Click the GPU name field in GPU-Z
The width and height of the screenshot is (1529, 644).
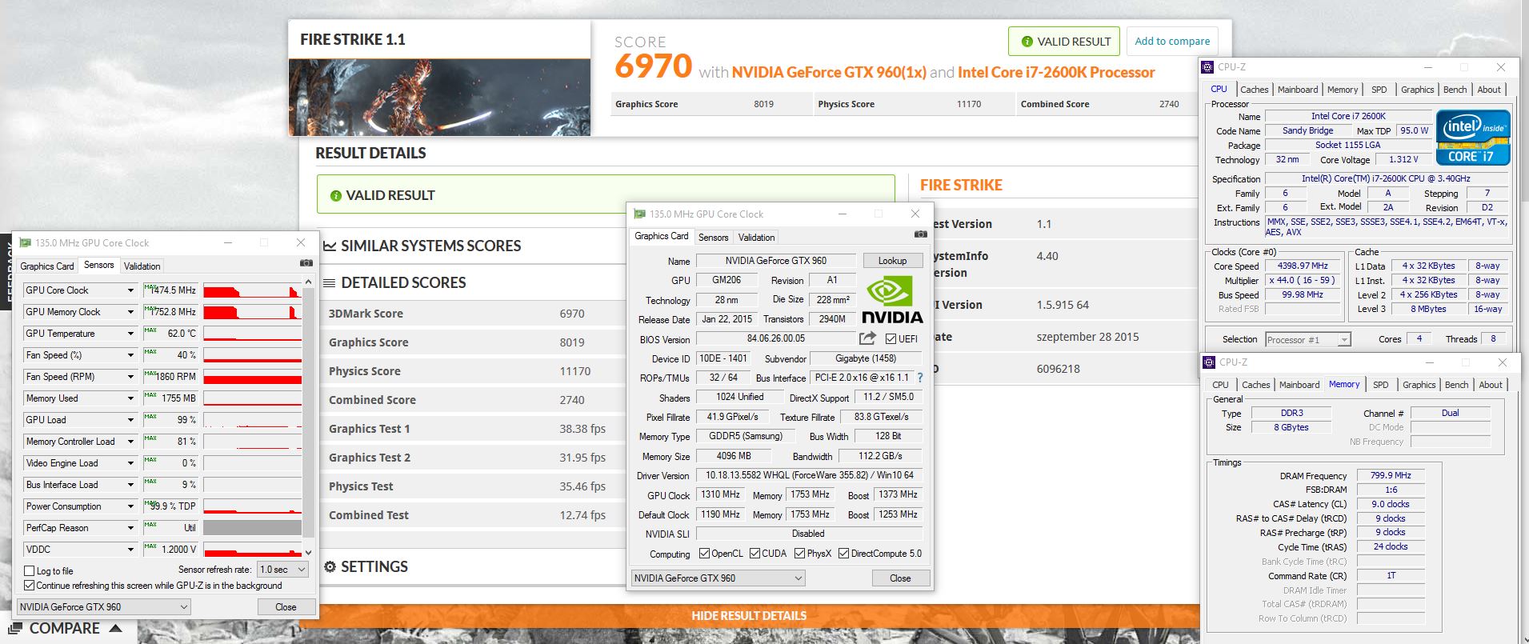click(x=775, y=261)
